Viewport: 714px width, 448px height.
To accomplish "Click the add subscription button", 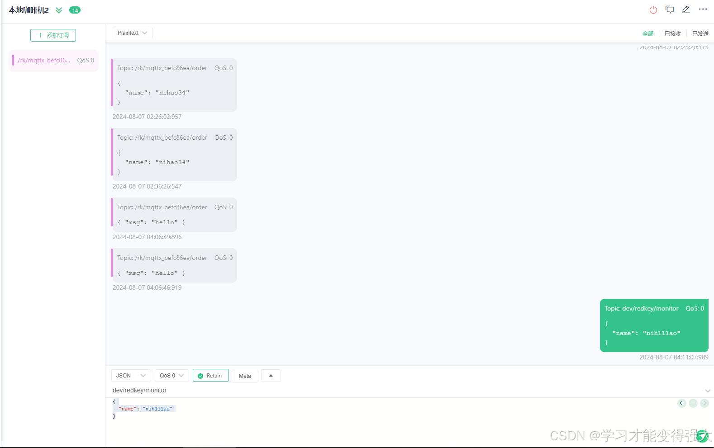I will 53,35.
